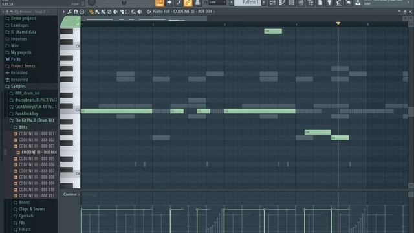Open the Channel rack view

tap(292, 3)
